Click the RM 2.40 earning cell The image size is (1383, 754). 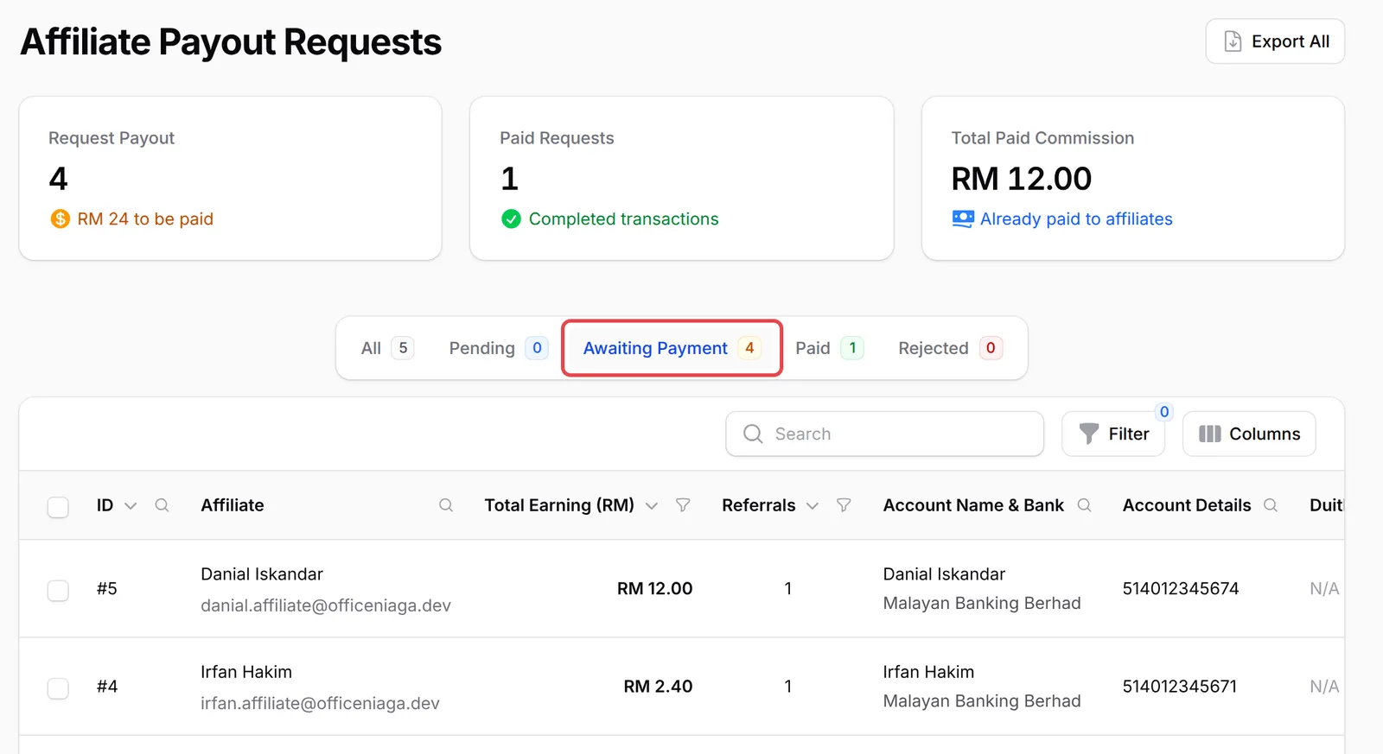coord(658,687)
